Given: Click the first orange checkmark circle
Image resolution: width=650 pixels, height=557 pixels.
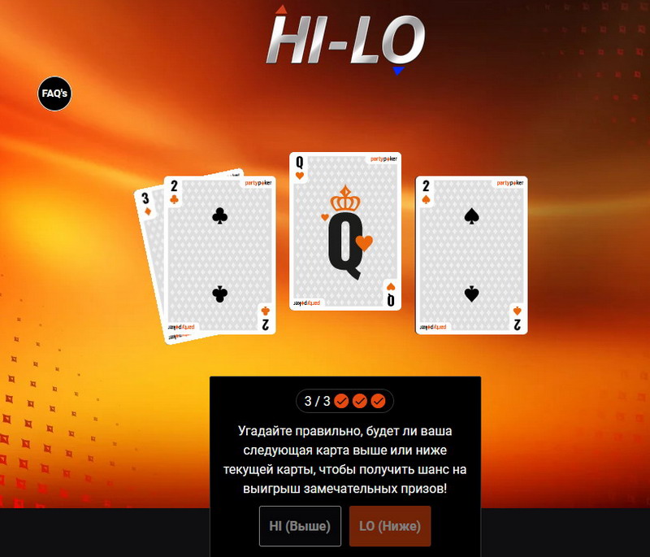Looking at the screenshot, I should [x=341, y=401].
